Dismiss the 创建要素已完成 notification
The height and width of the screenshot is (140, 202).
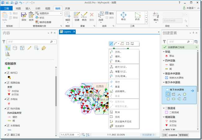point(196,47)
